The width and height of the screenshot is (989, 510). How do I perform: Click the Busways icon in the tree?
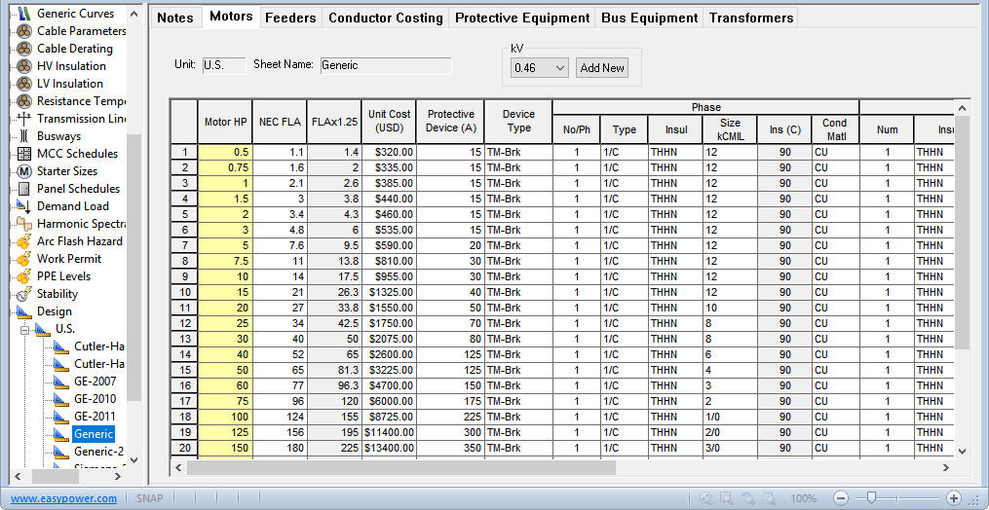(25, 136)
